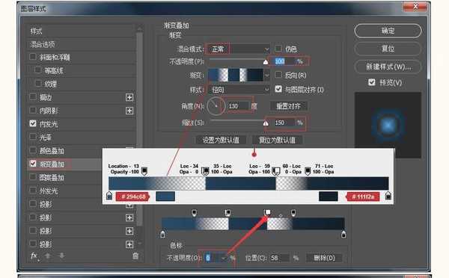Click the midpoint diamond above the gradient bar
The height and width of the screenshot is (278, 449).
point(281,215)
